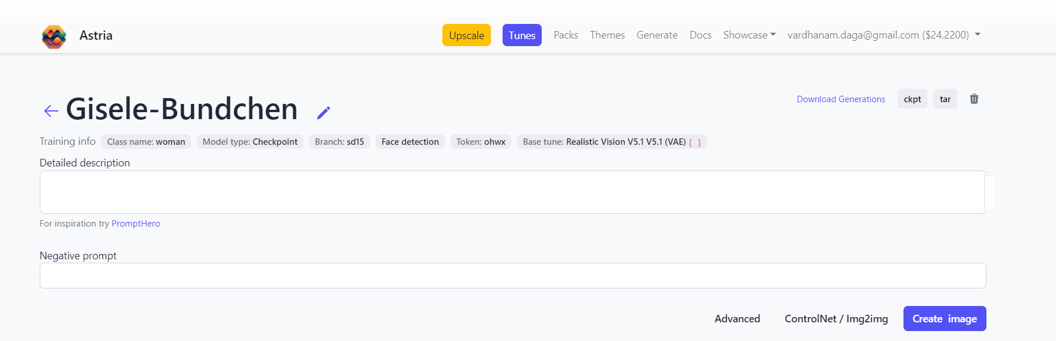
Task: Download the ckpt file
Action: pos(912,99)
